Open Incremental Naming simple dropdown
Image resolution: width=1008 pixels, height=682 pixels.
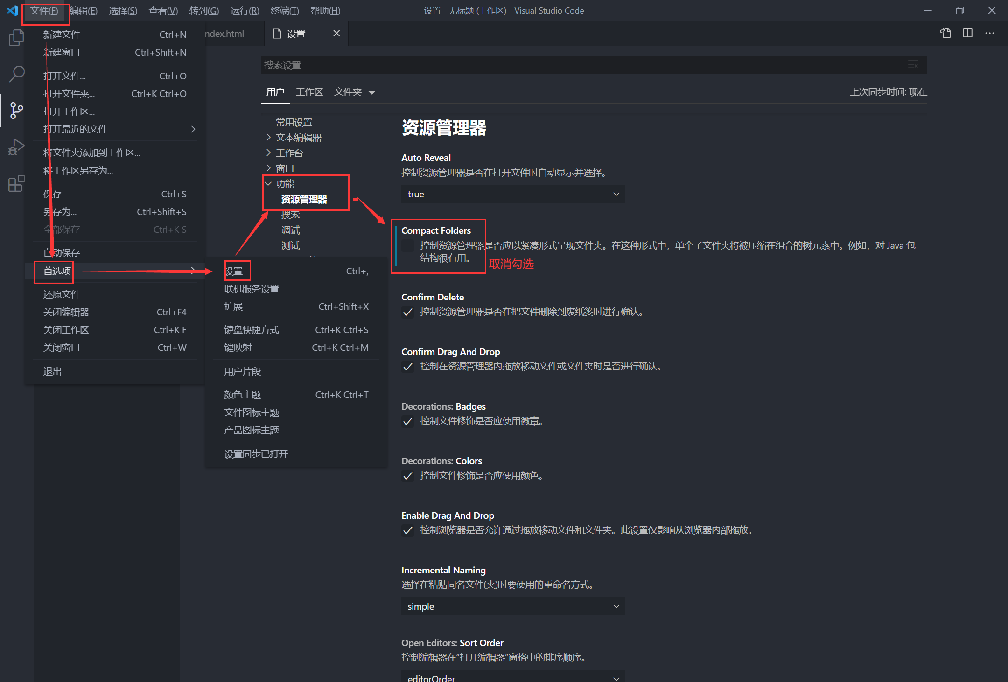point(513,606)
